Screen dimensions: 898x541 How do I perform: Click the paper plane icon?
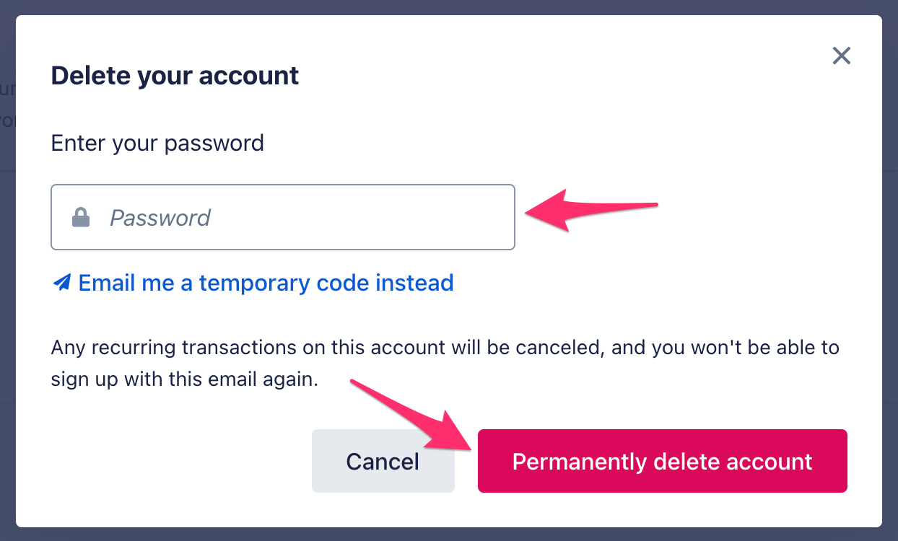point(62,283)
